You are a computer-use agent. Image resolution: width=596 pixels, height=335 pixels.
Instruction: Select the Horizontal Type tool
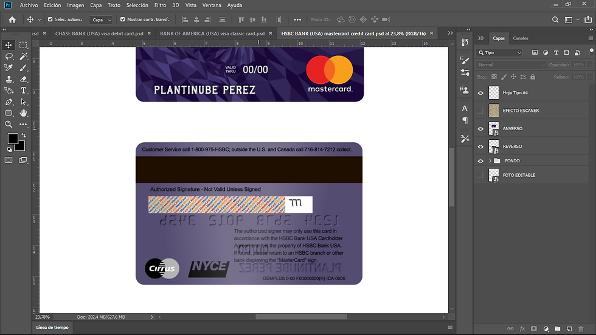pyautogui.click(x=23, y=91)
